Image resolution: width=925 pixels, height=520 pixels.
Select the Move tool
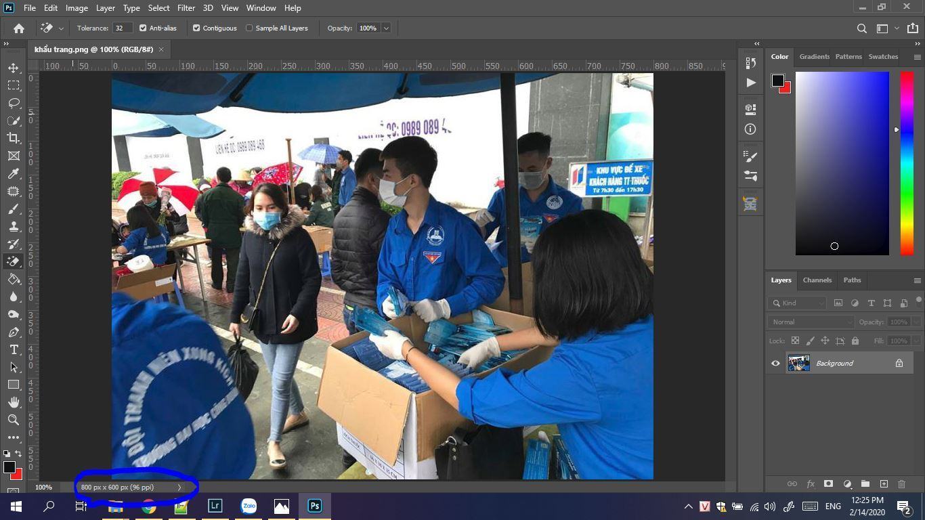click(14, 68)
